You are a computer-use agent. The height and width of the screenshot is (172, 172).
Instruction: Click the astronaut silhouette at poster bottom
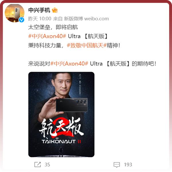pos(61,152)
